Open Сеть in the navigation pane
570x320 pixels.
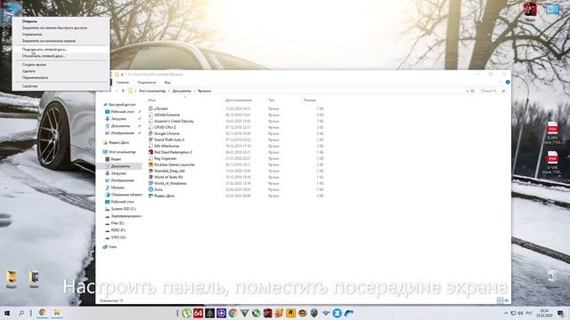tap(110, 247)
